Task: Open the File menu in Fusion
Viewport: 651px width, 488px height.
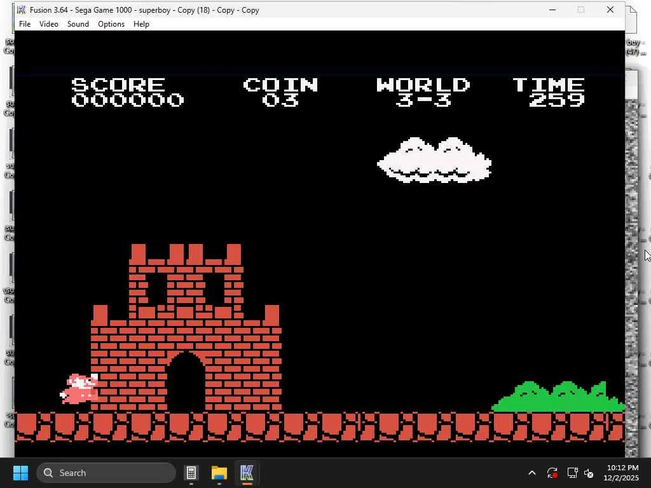Action: 25,24
